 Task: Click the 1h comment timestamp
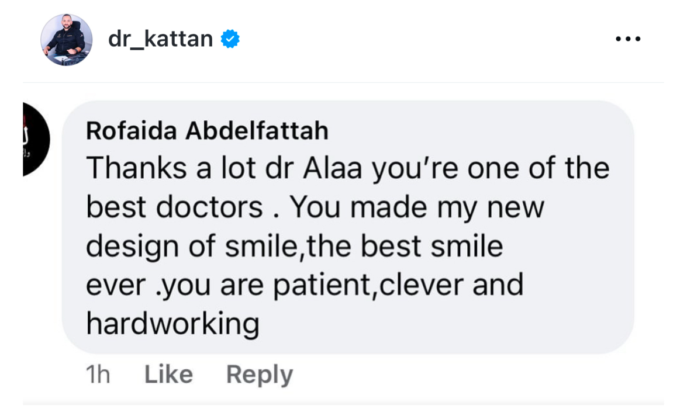pos(98,375)
